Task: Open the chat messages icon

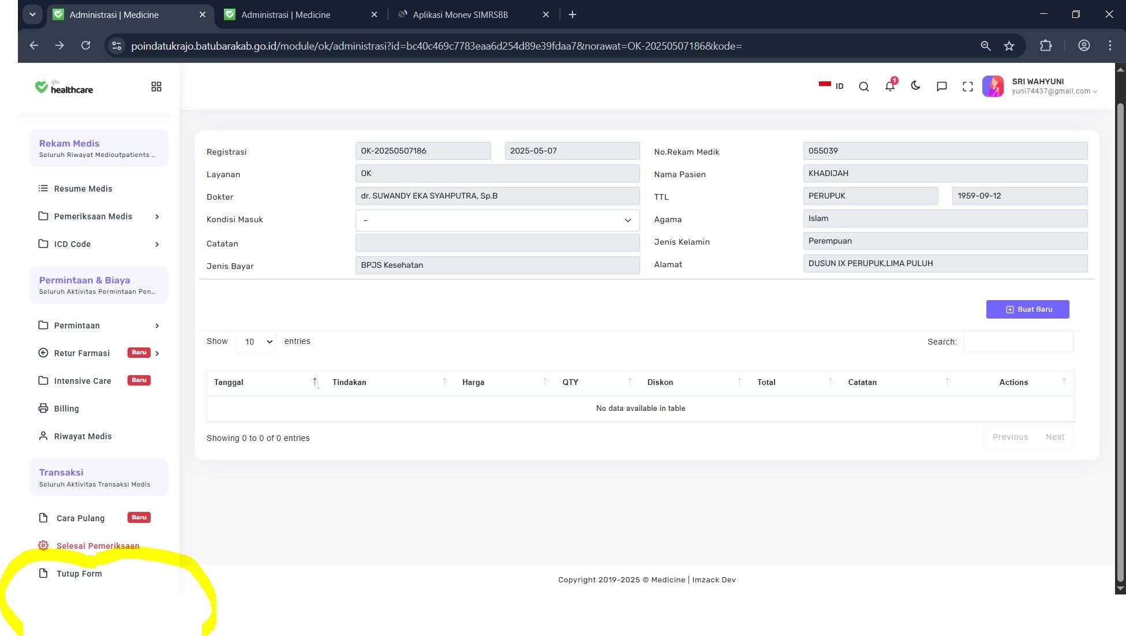Action: tap(941, 87)
